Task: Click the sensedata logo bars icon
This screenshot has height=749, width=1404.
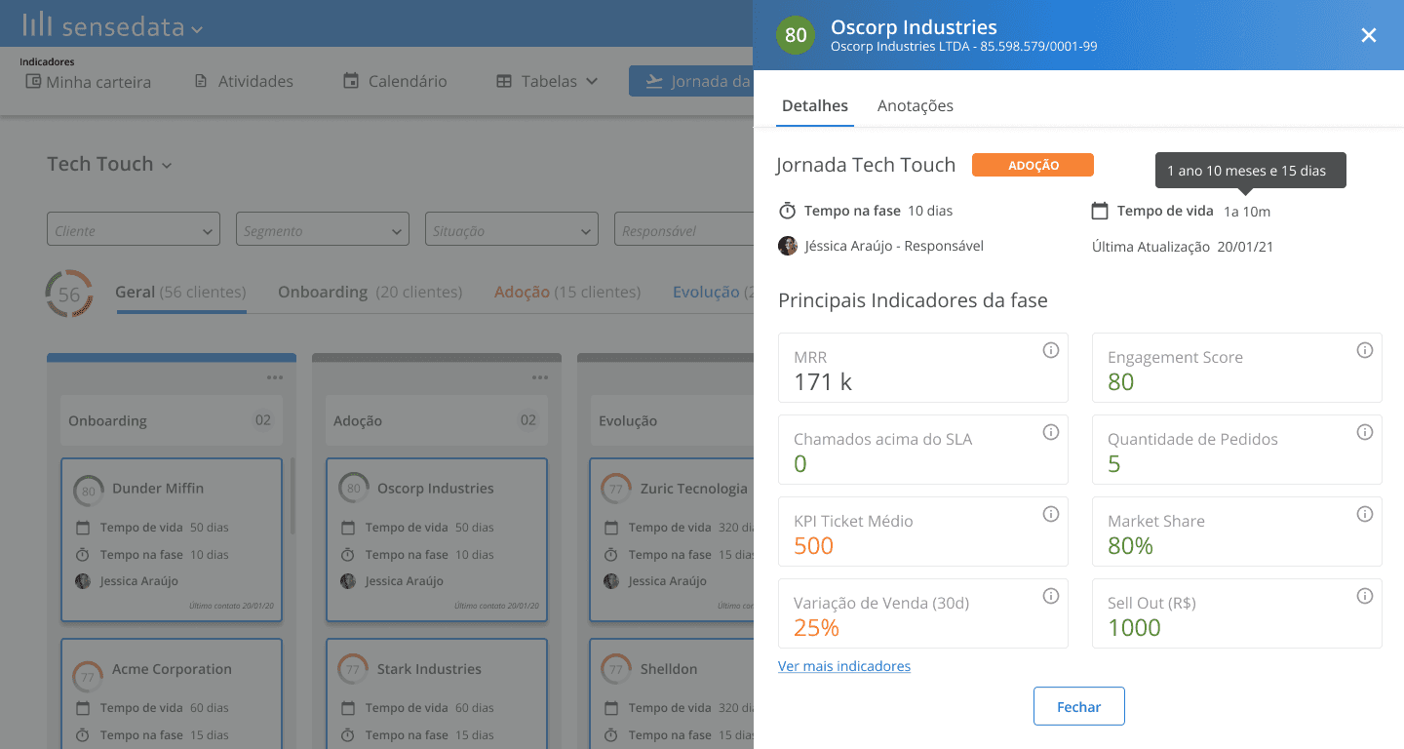Action: [37, 24]
